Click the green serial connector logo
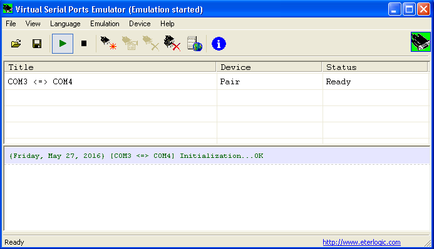434x249 pixels. (420, 42)
